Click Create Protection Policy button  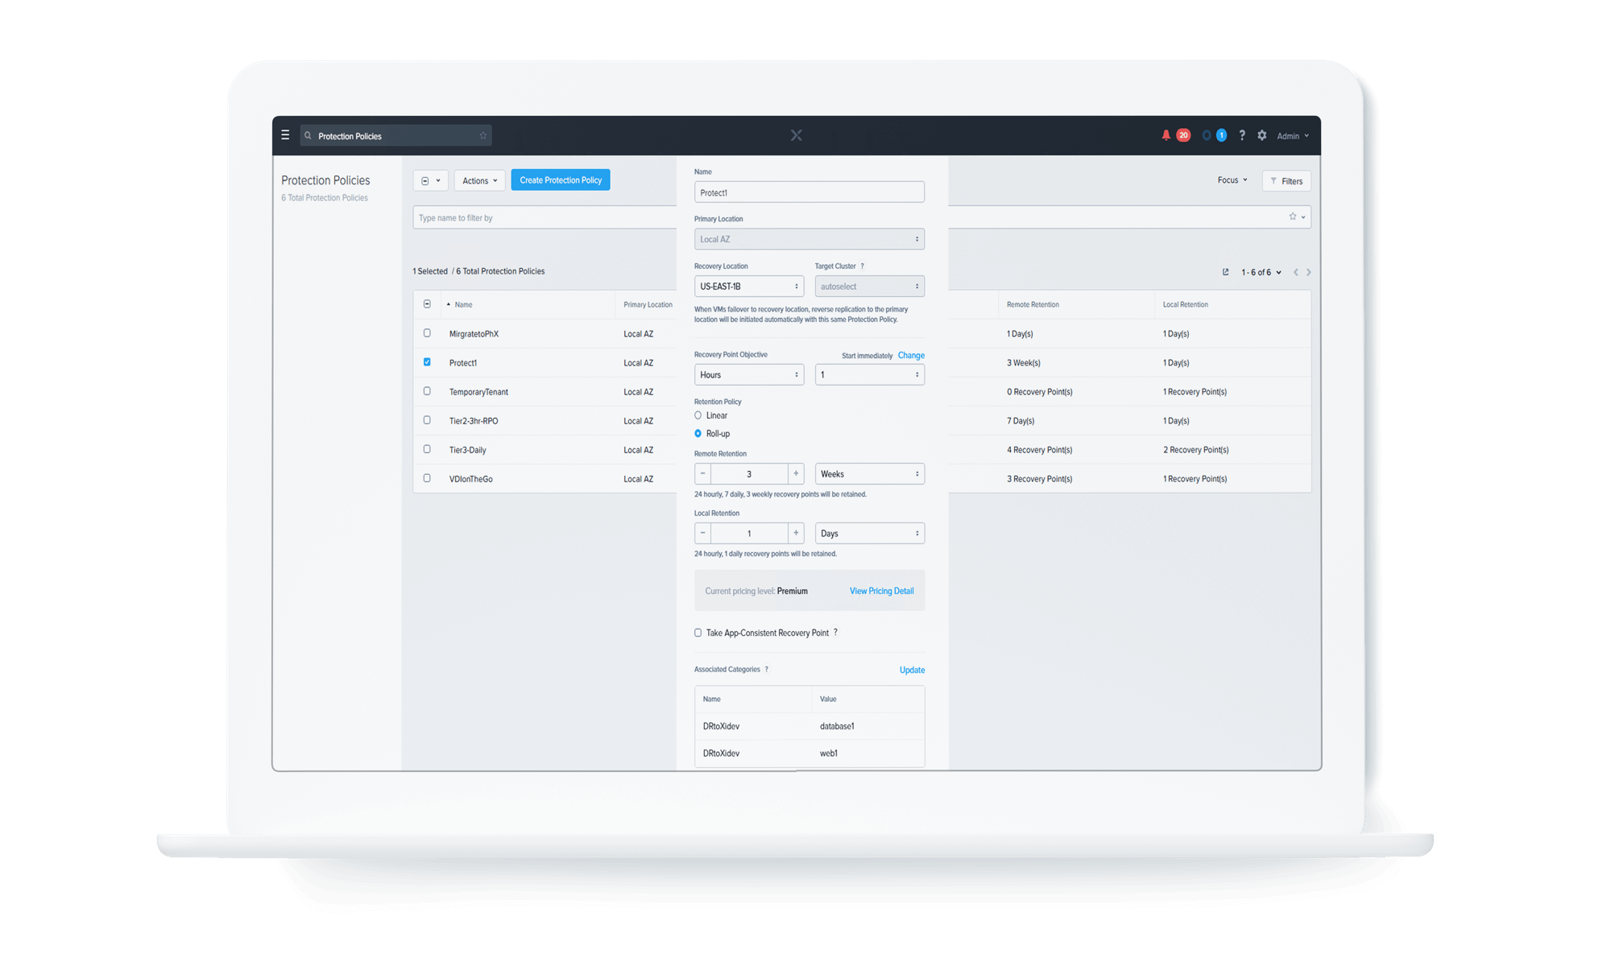click(561, 180)
